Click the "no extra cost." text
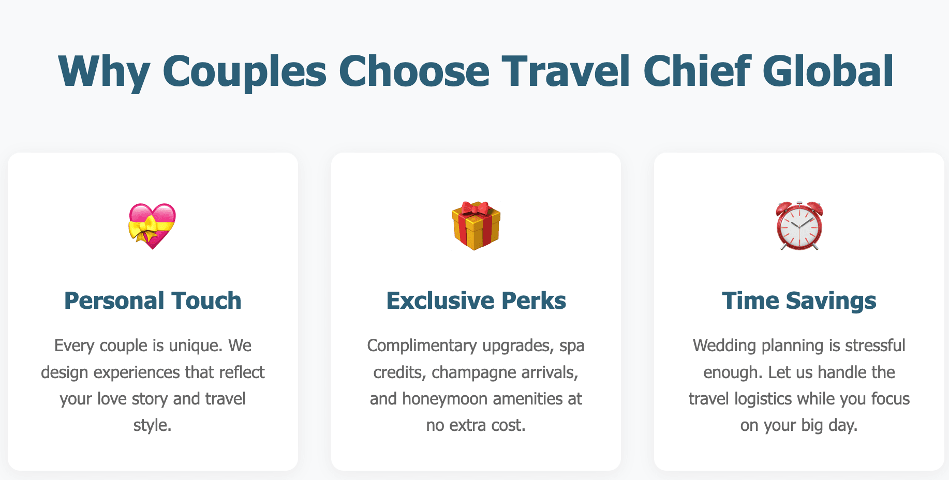Image resolution: width=949 pixels, height=480 pixels. 476,425
